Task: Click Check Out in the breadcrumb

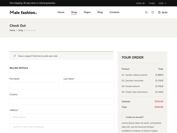Action: click(31, 30)
